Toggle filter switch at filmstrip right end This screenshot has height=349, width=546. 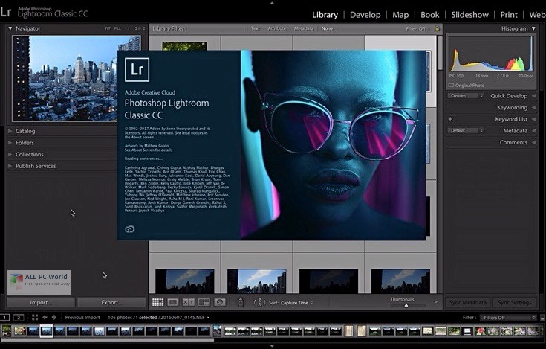tap(542, 318)
